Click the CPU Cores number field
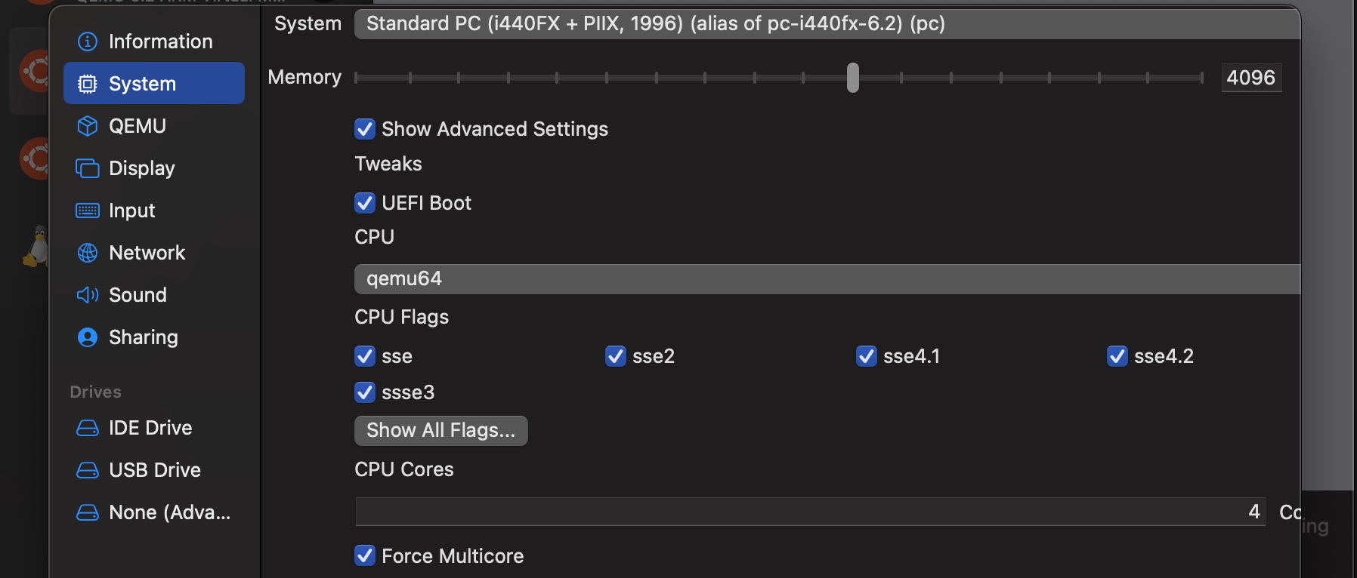 pos(811,512)
